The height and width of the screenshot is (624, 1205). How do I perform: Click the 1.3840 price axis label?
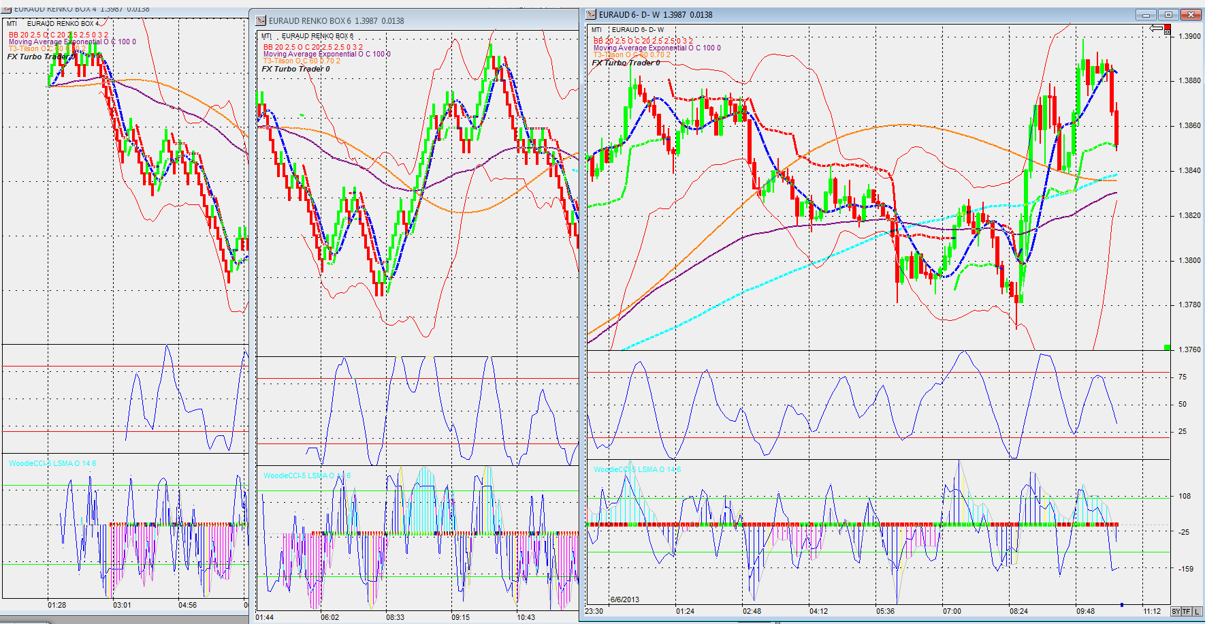[x=1190, y=171]
